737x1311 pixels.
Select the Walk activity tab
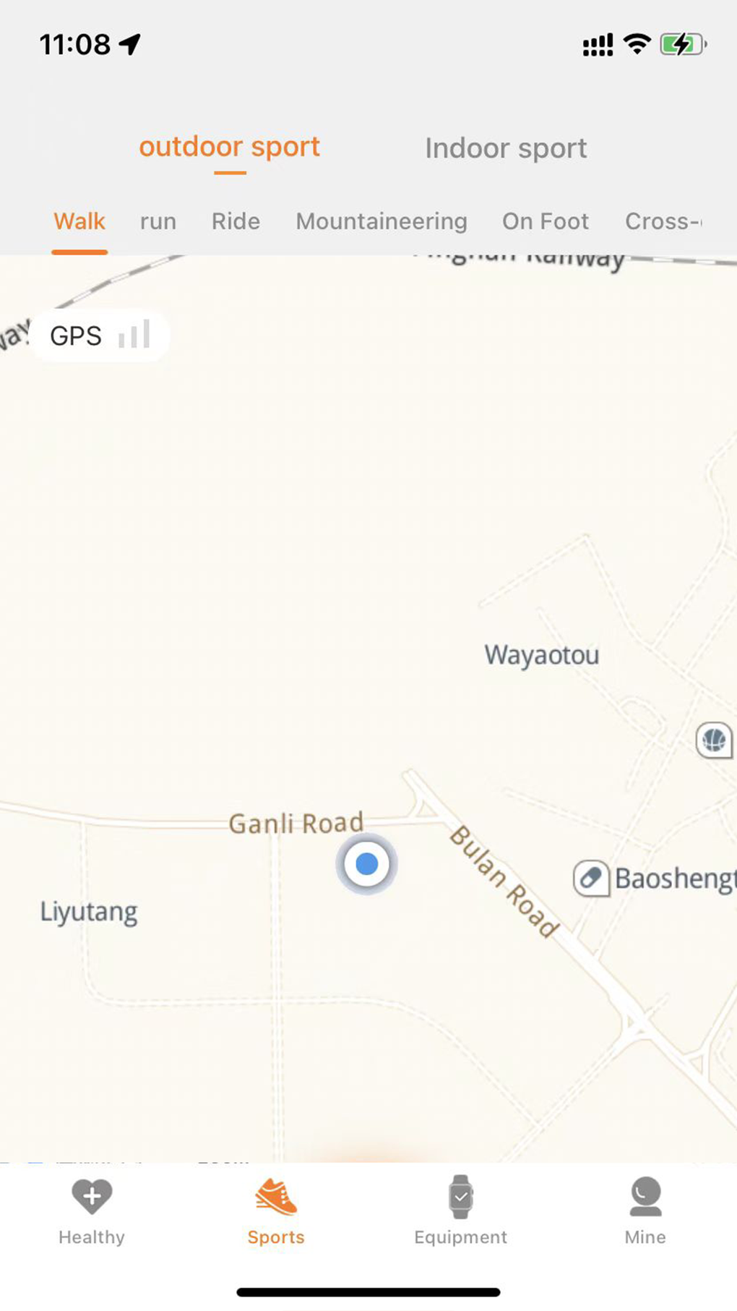click(x=79, y=221)
